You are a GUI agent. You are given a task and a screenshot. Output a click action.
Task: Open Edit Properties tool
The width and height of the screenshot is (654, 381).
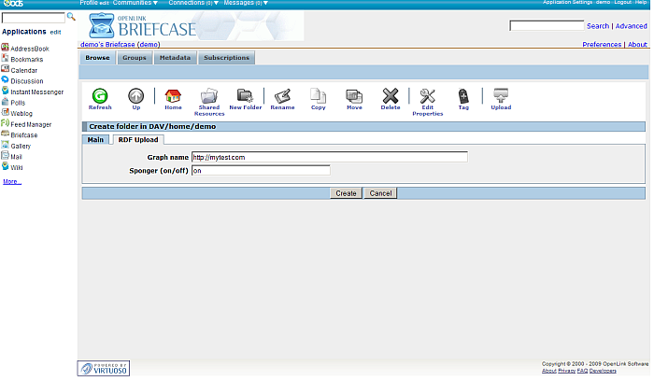coord(427,95)
